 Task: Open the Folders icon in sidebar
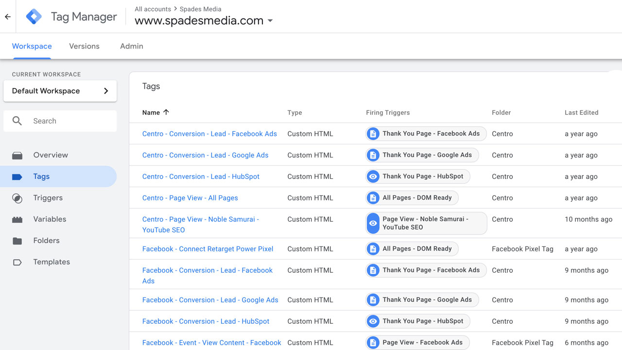[x=17, y=241]
